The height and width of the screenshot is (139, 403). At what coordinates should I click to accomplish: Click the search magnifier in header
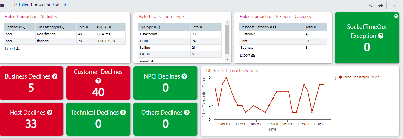click(x=370, y=5)
